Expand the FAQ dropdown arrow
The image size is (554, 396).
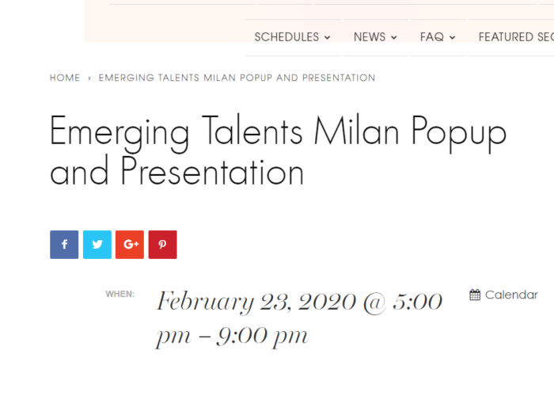(x=453, y=37)
